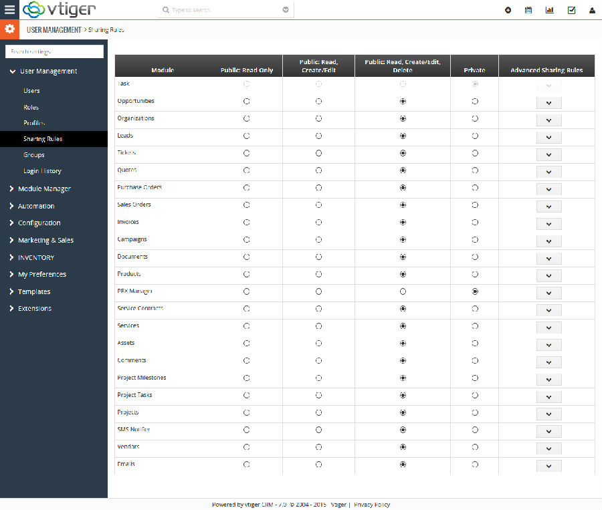Set Organizations to Private
This screenshot has width=602, height=510.
475,118
